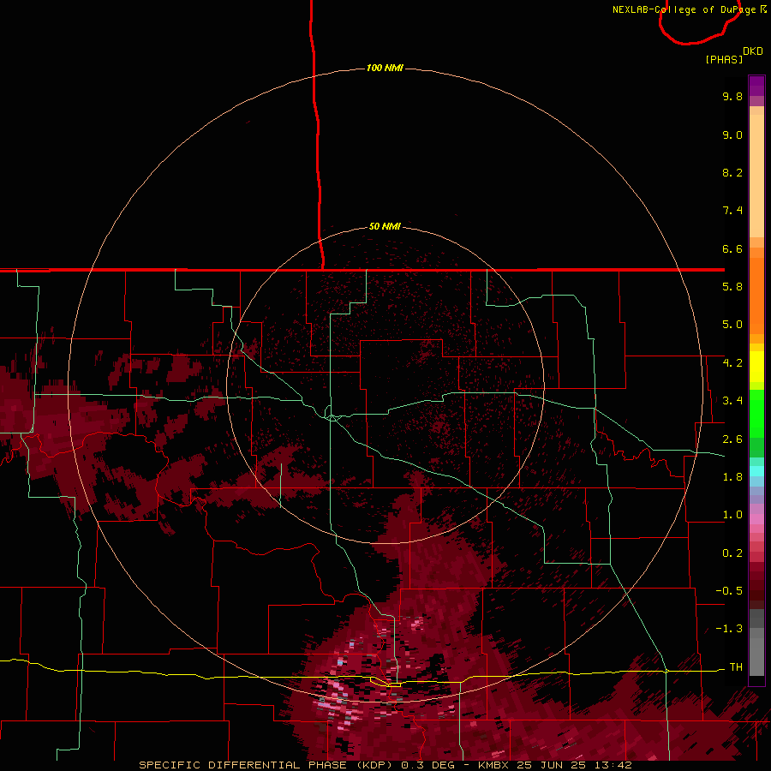Click the 0.3 DEG elevation angle text
Screen dimensions: 771x771
(x=427, y=765)
